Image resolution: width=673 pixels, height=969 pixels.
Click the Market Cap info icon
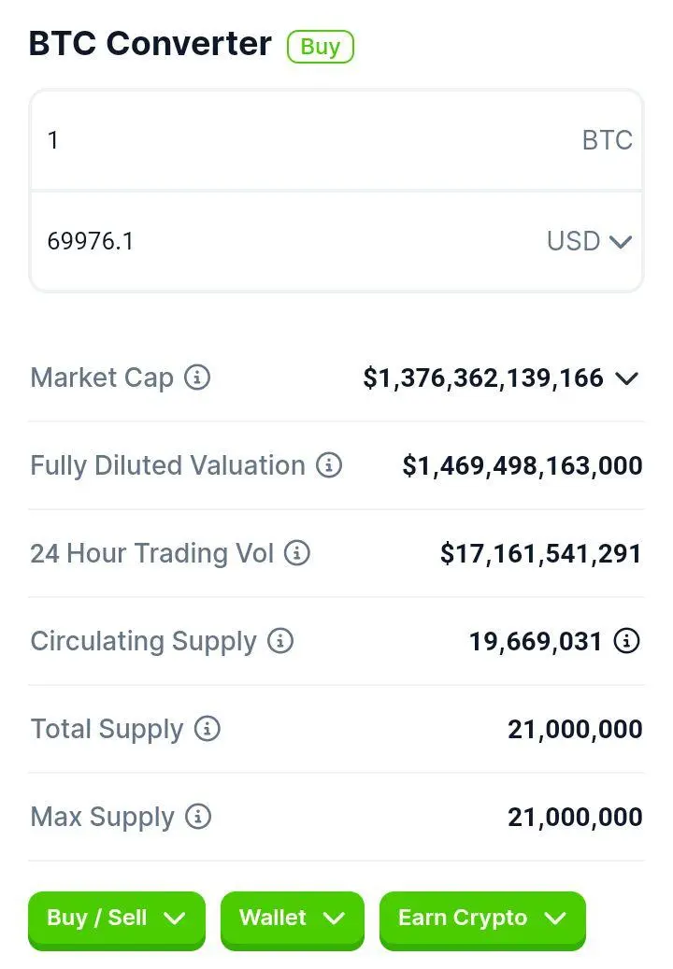pos(197,377)
